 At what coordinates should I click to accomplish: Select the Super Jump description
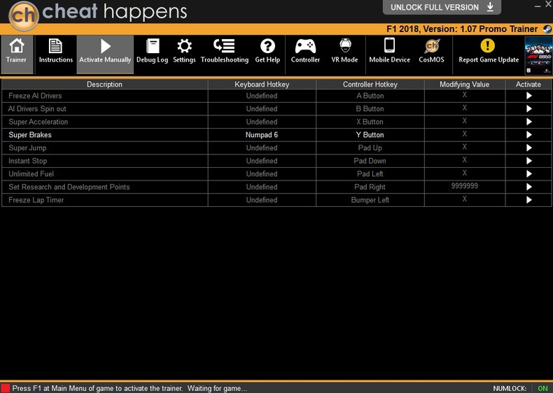click(27, 148)
